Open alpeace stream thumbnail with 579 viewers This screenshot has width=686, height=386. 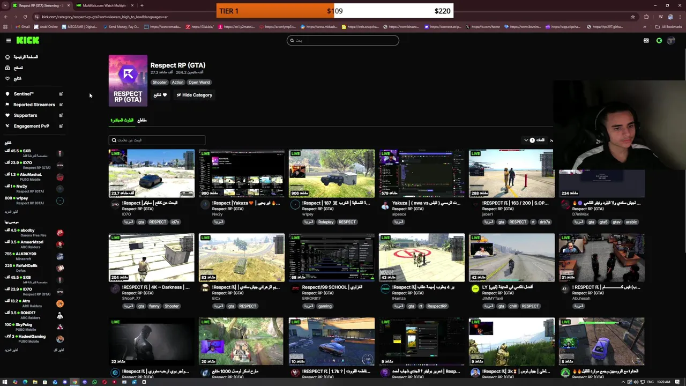tap(422, 174)
